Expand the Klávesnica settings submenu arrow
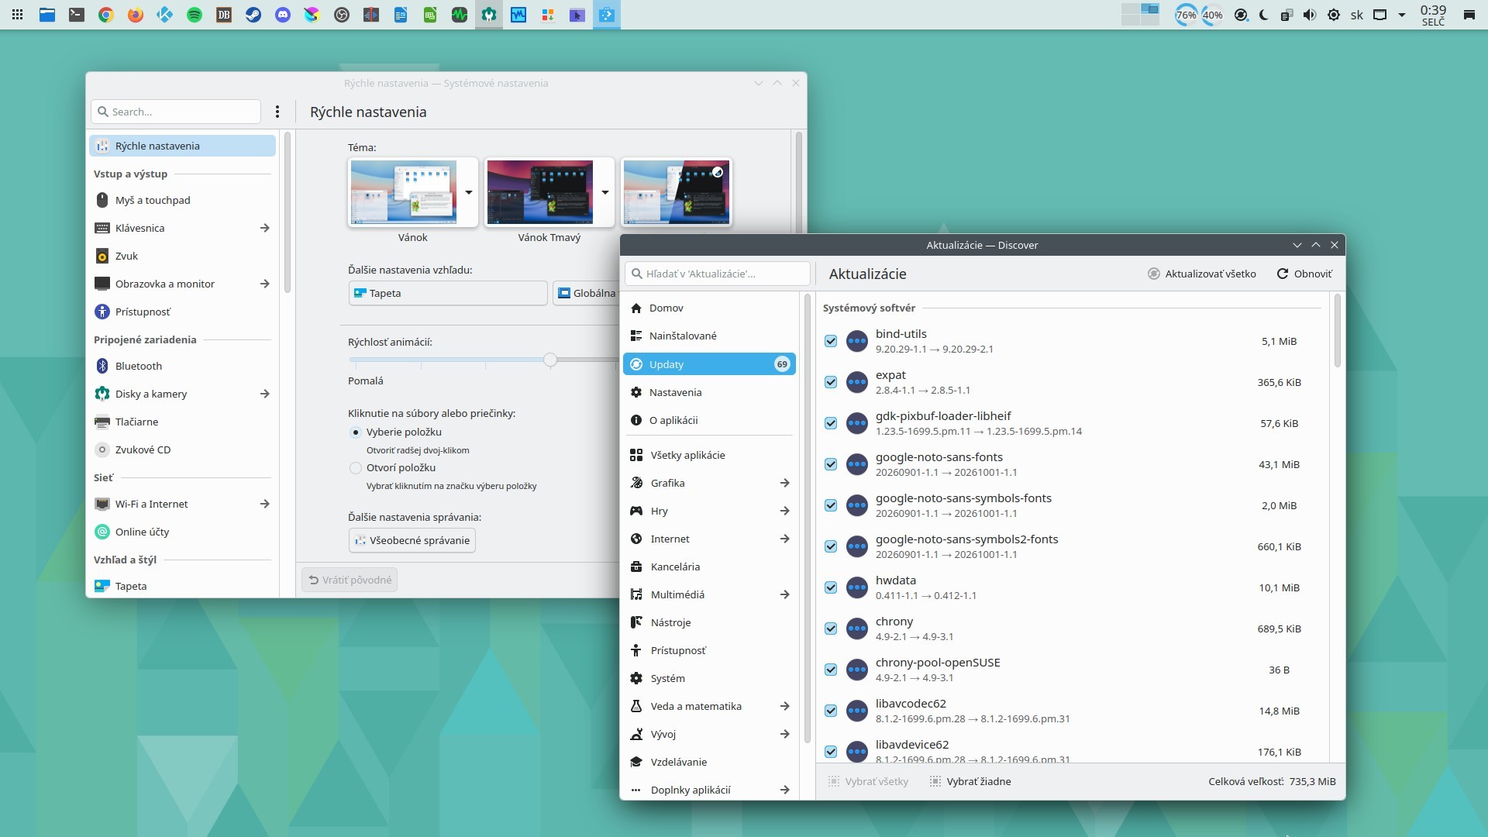The image size is (1488, 837). (x=264, y=228)
